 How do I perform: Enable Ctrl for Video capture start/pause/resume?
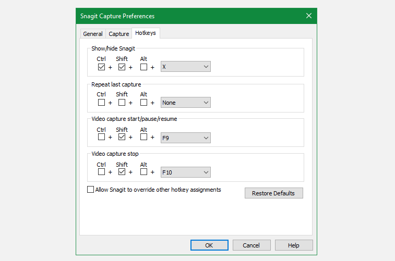[101, 137]
